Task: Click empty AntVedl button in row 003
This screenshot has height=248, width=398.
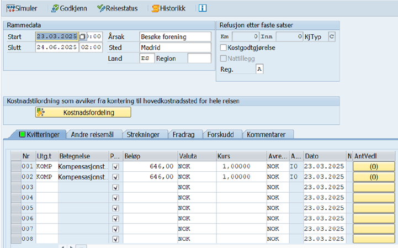Action: [x=374, y=188]
